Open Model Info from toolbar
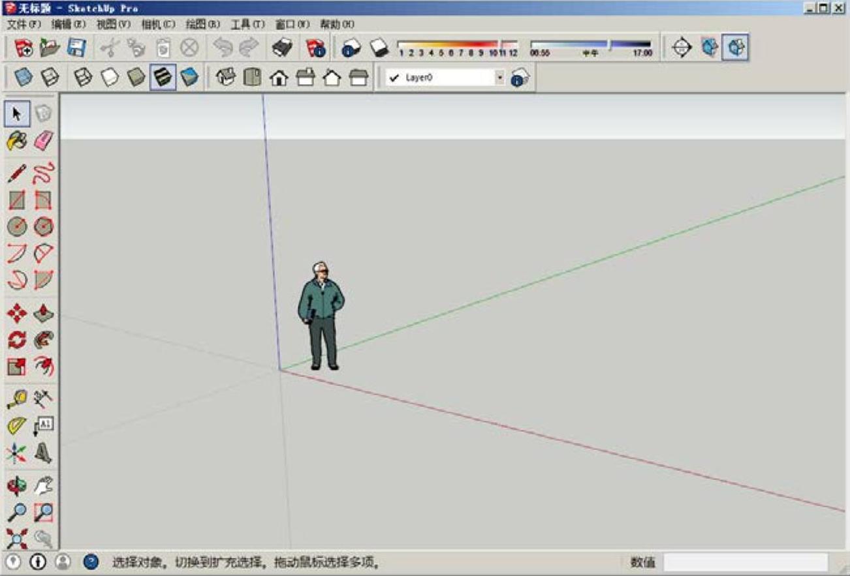Screen dimensions: 850x576 tap(316, 48)
